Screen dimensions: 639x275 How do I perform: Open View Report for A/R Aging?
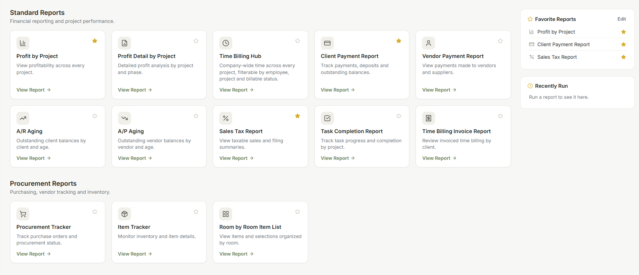[x=34, y=158]
